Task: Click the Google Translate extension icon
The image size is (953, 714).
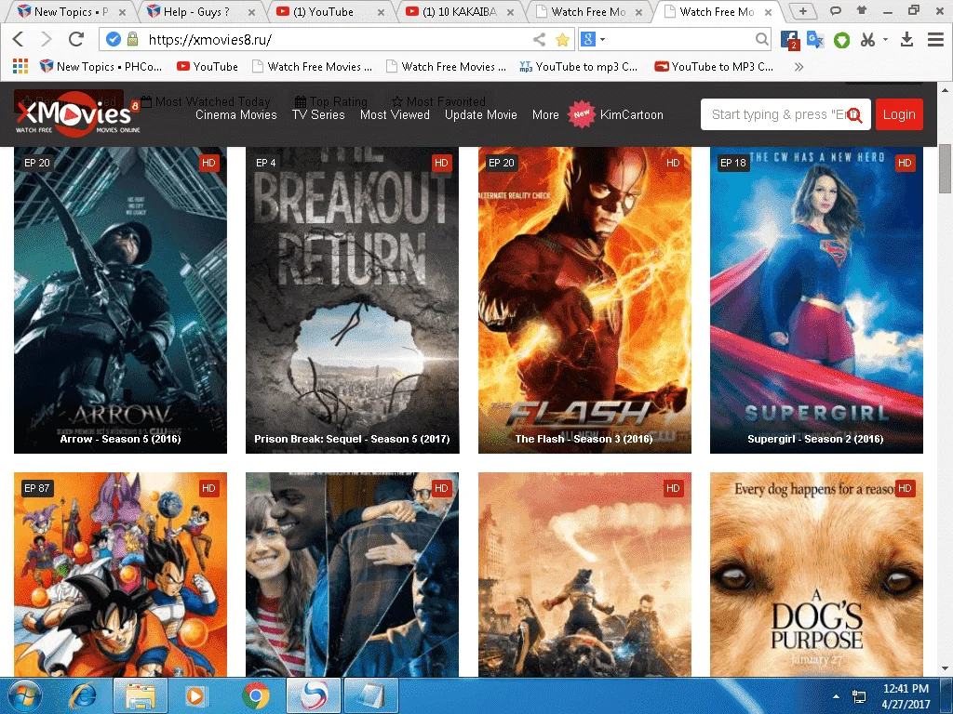Action: point(815,40)
